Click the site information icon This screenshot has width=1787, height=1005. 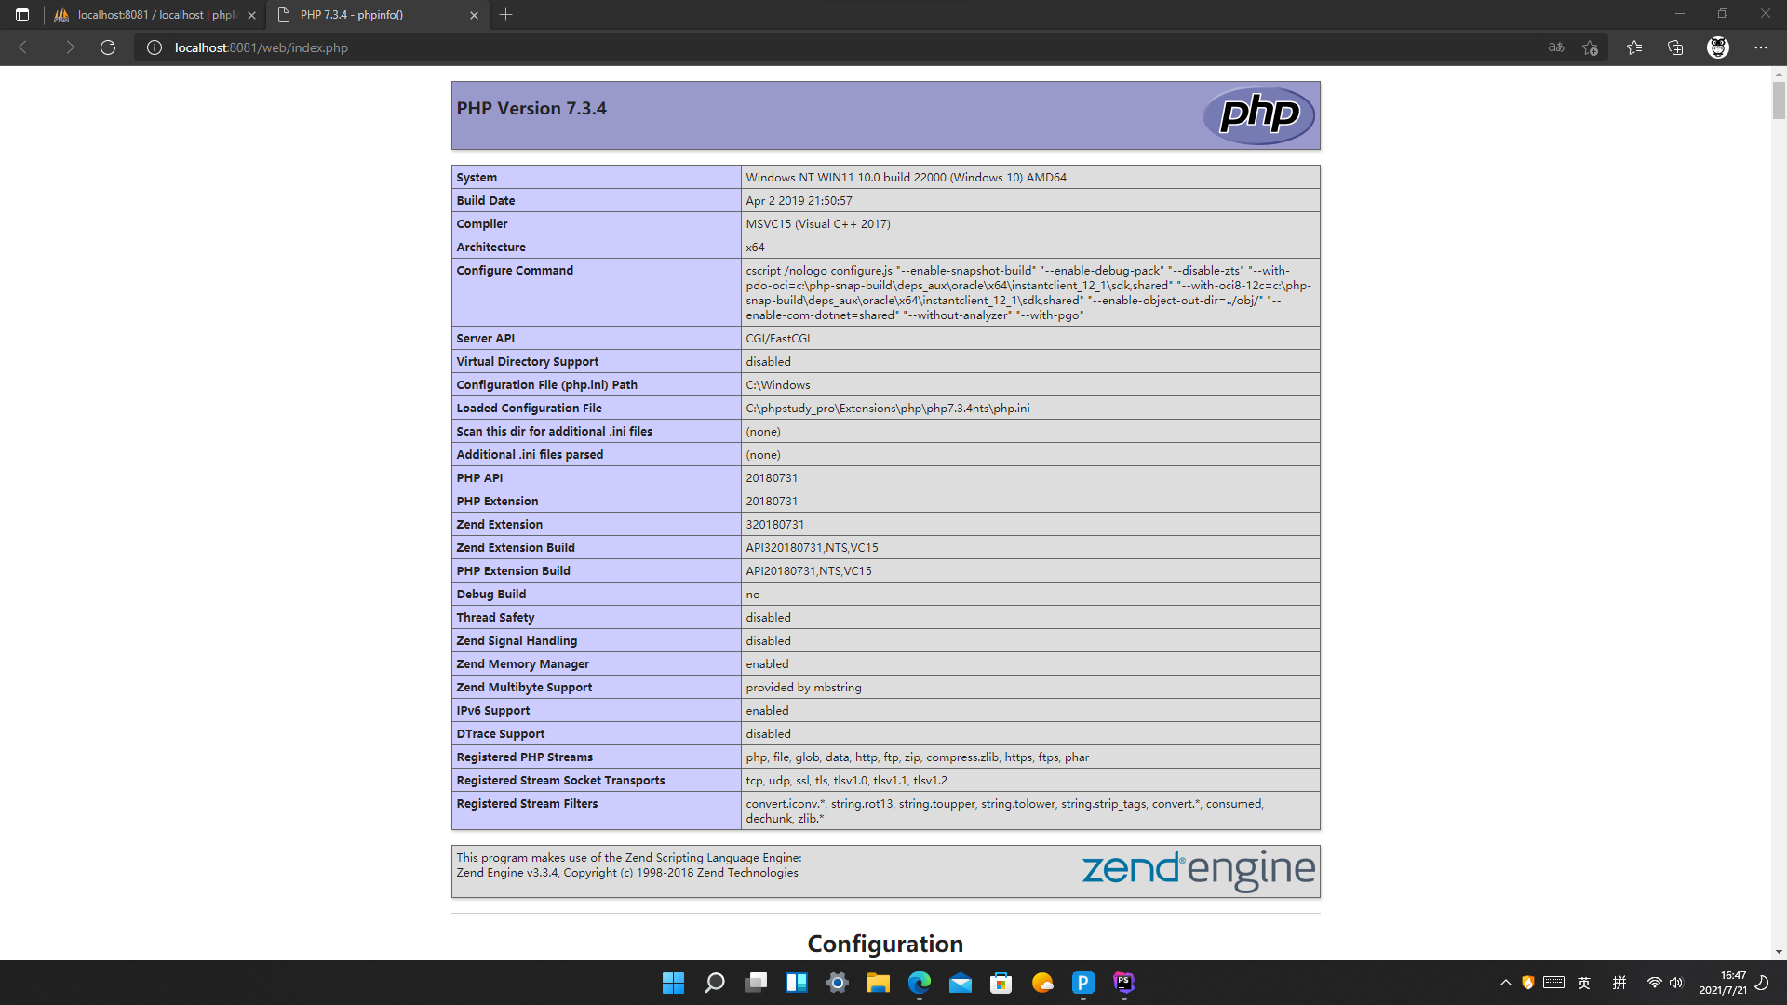(x=155, y=47)
